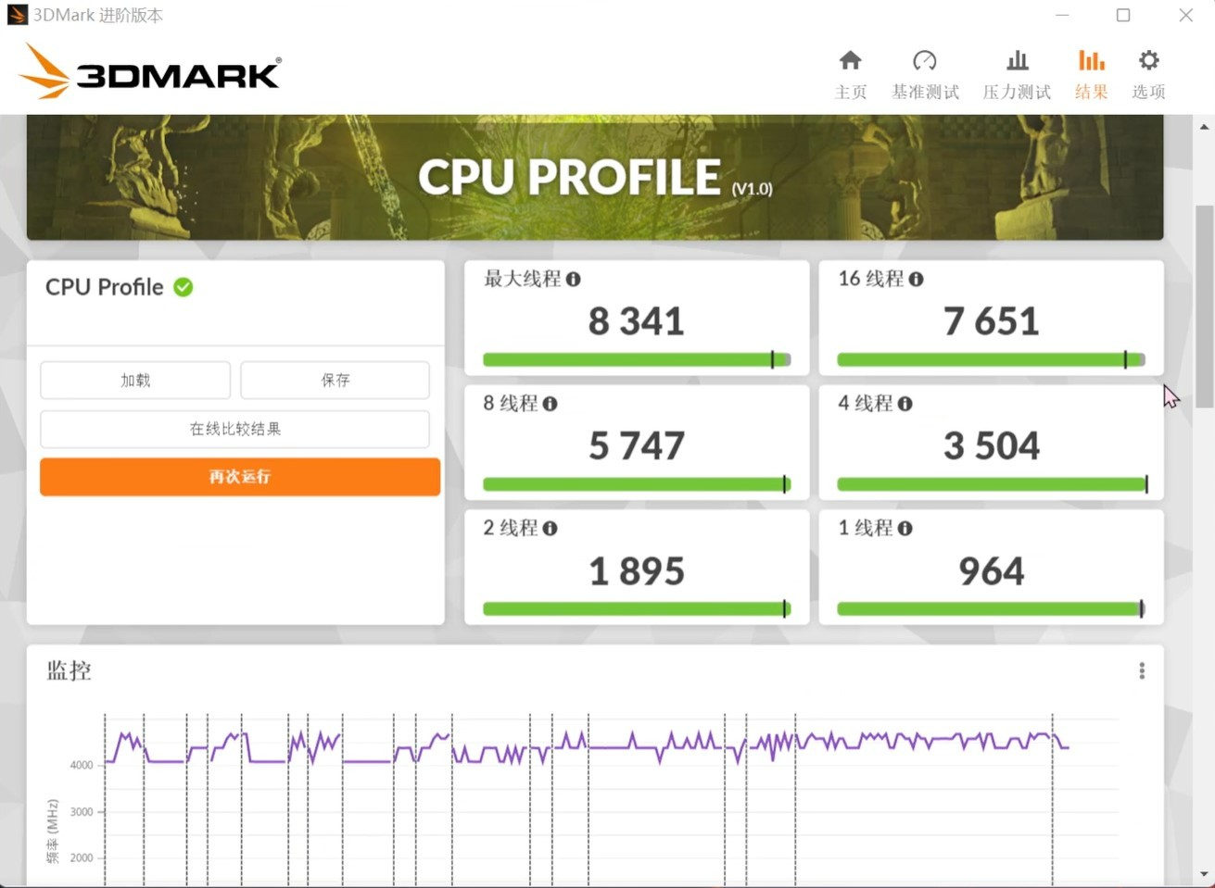The height and width of the screenshot is (888, 1215).
Task: Maximize the 3DMark window
Action: [x=1123, y=15]
